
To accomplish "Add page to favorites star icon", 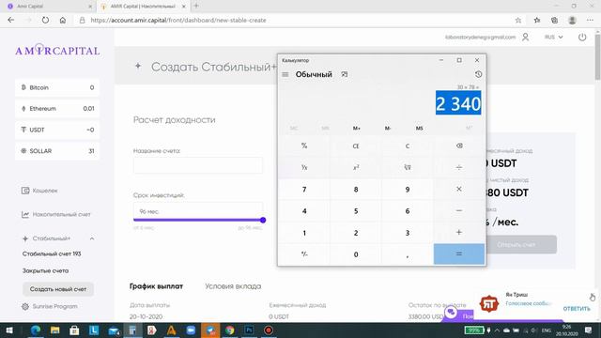I will tap(517, 20).
